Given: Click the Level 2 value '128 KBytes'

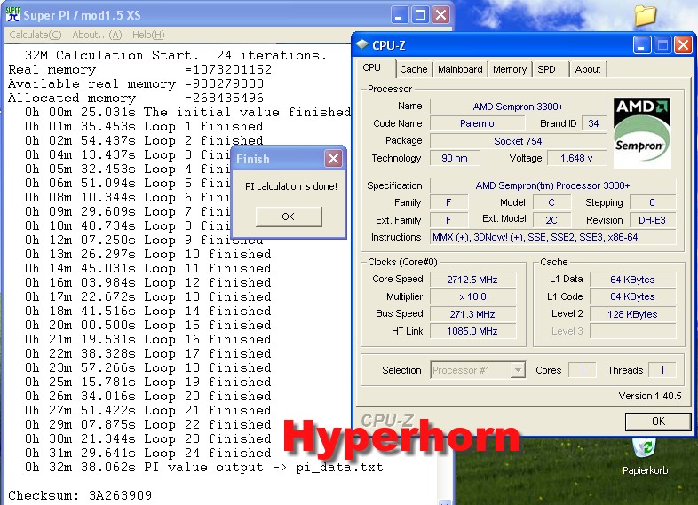Looking at the screenshot, I should [632, 314].
